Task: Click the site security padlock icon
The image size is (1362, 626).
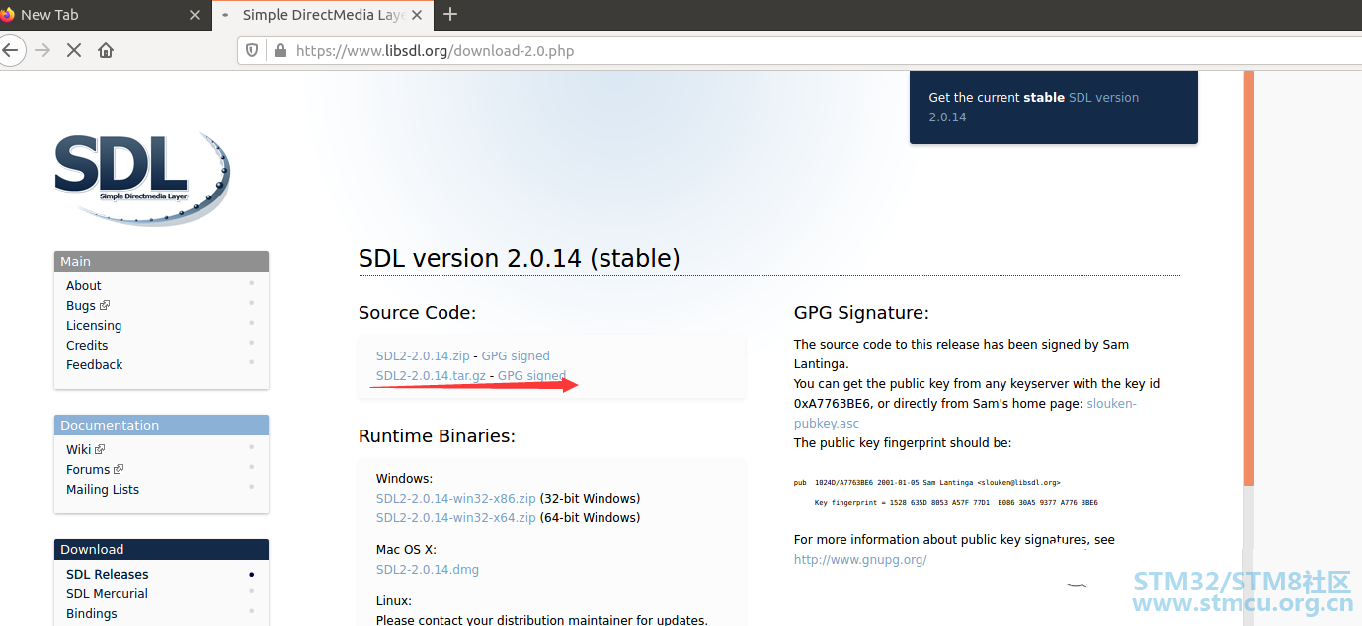Action: pos(280,50)
